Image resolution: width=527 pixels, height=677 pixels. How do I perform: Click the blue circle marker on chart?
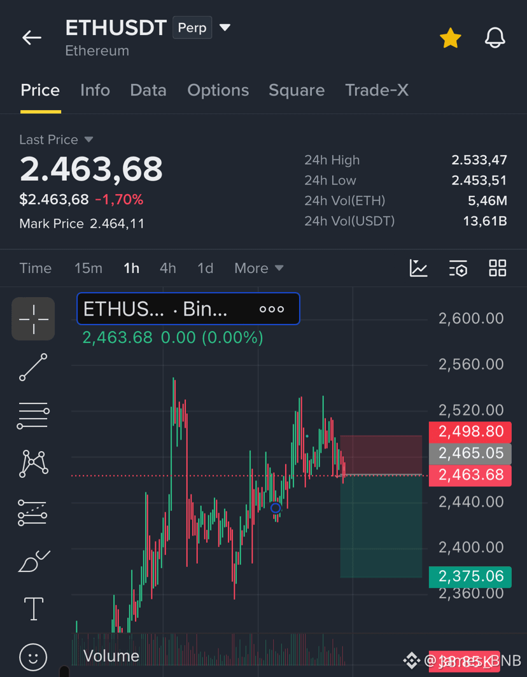[276, 508]
